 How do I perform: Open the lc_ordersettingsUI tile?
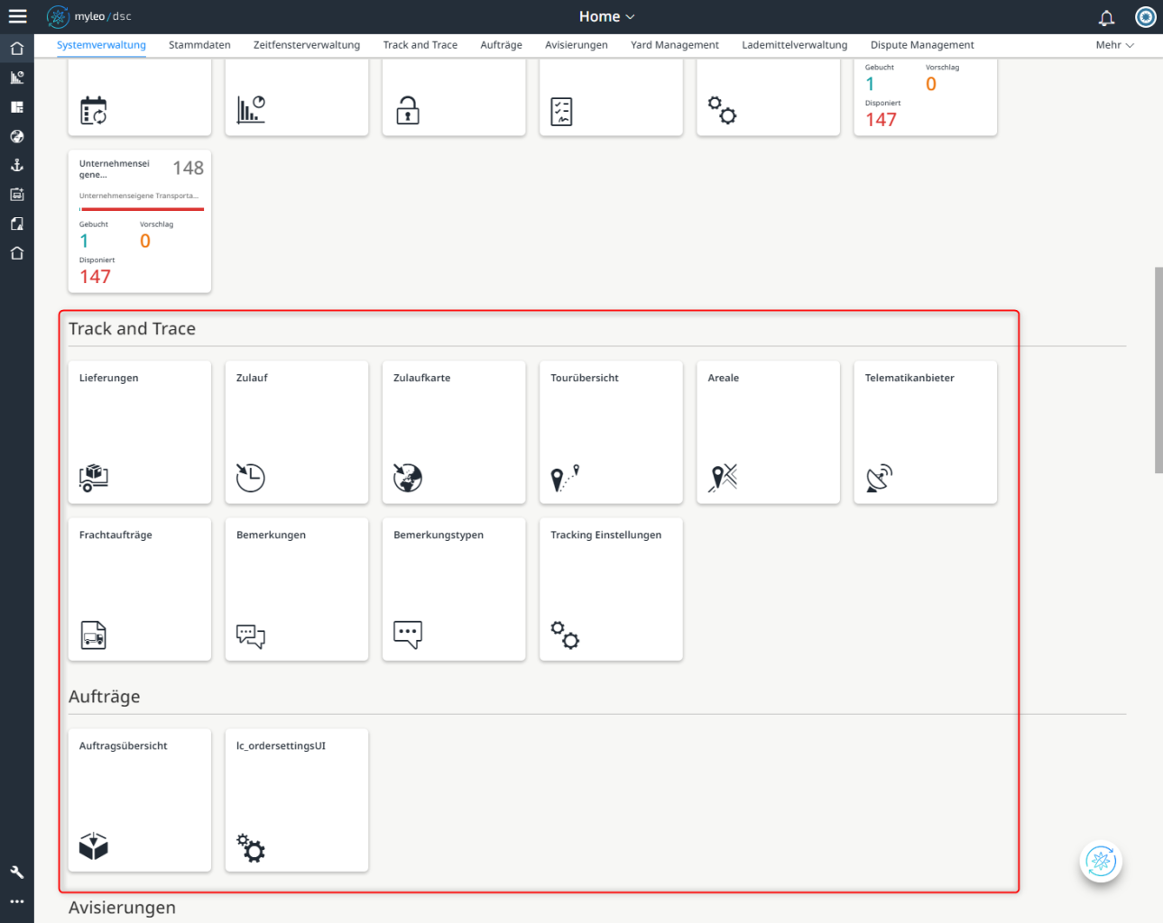(x=297, y=800)
